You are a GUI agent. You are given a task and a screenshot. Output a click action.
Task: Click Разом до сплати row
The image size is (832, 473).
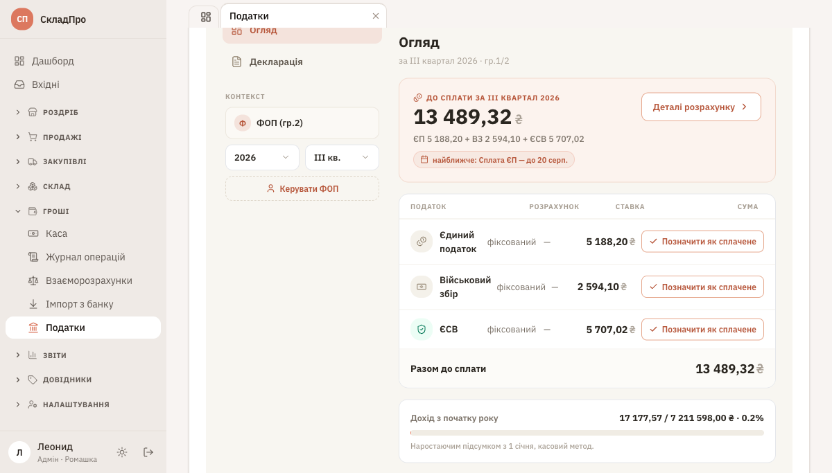pyautogui.click(x=587, y=368)
